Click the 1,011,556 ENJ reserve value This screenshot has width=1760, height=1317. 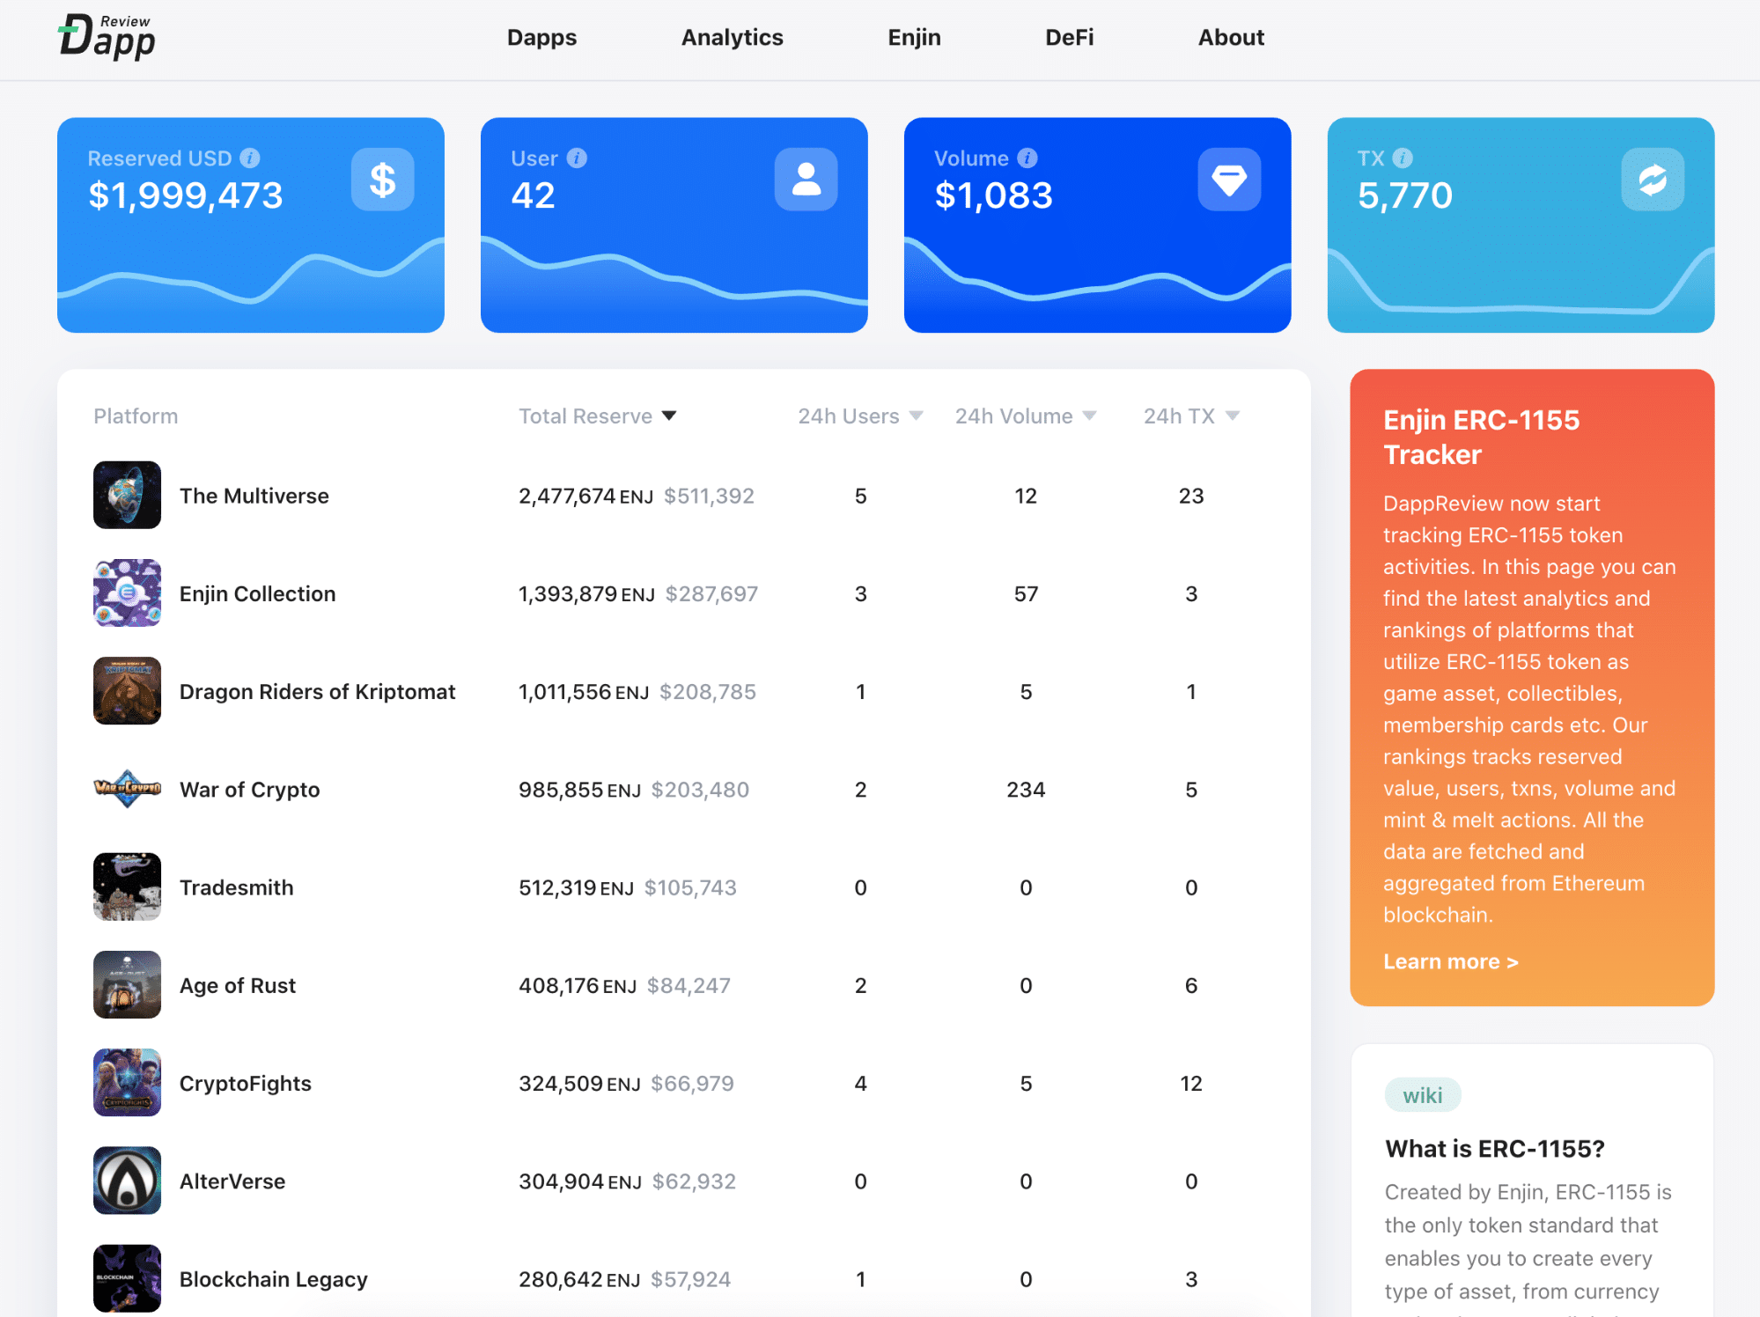(584, 691)
